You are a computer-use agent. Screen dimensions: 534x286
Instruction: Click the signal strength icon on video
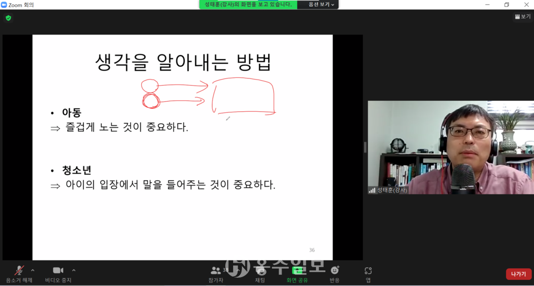(x=372, y=190)
